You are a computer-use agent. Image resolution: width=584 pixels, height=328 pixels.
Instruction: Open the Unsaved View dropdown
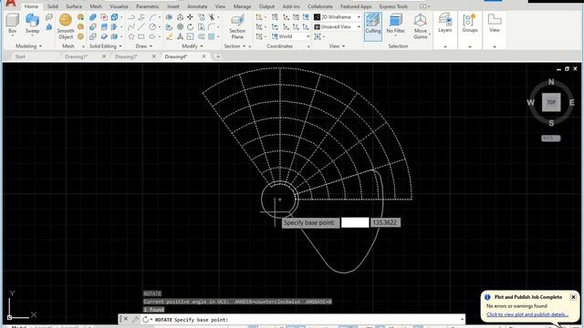pyautogui.click(x=338, y=26)
